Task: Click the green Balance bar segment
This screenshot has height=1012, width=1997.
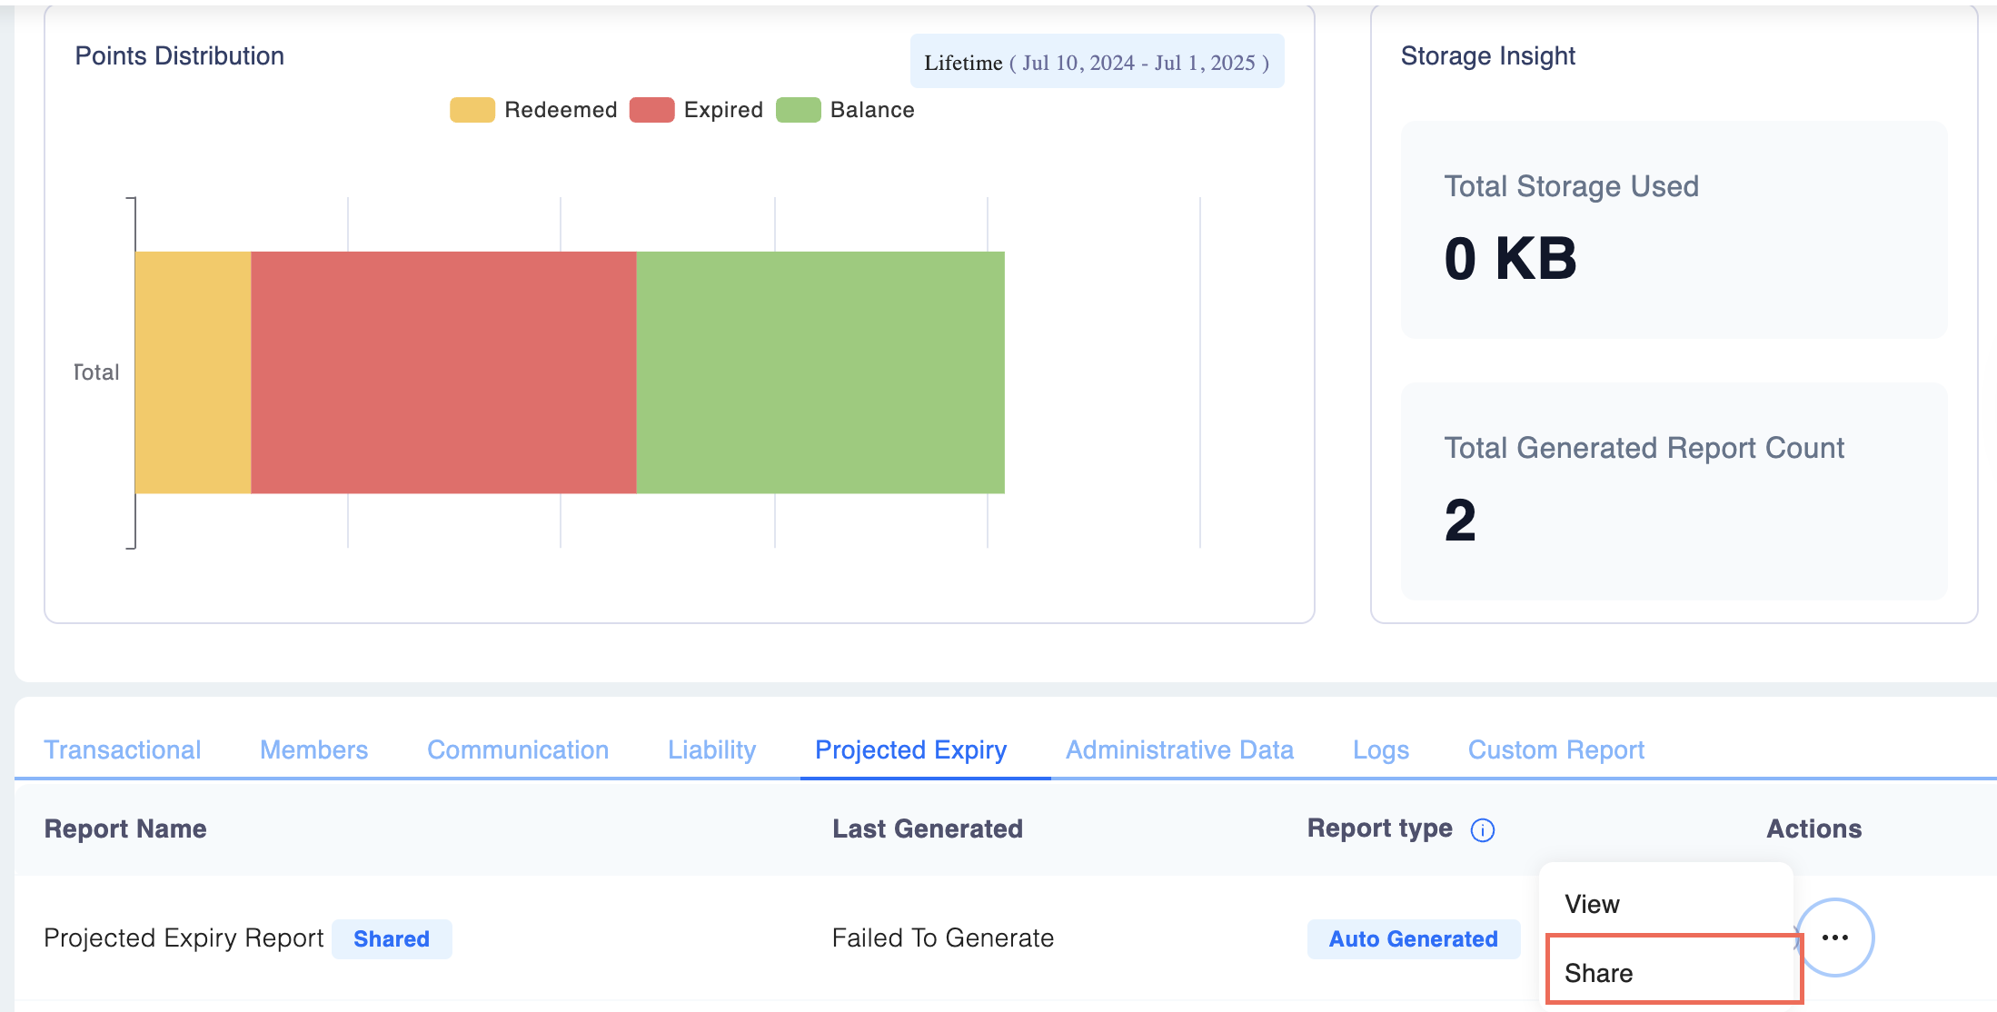Action: pos(820,372)
